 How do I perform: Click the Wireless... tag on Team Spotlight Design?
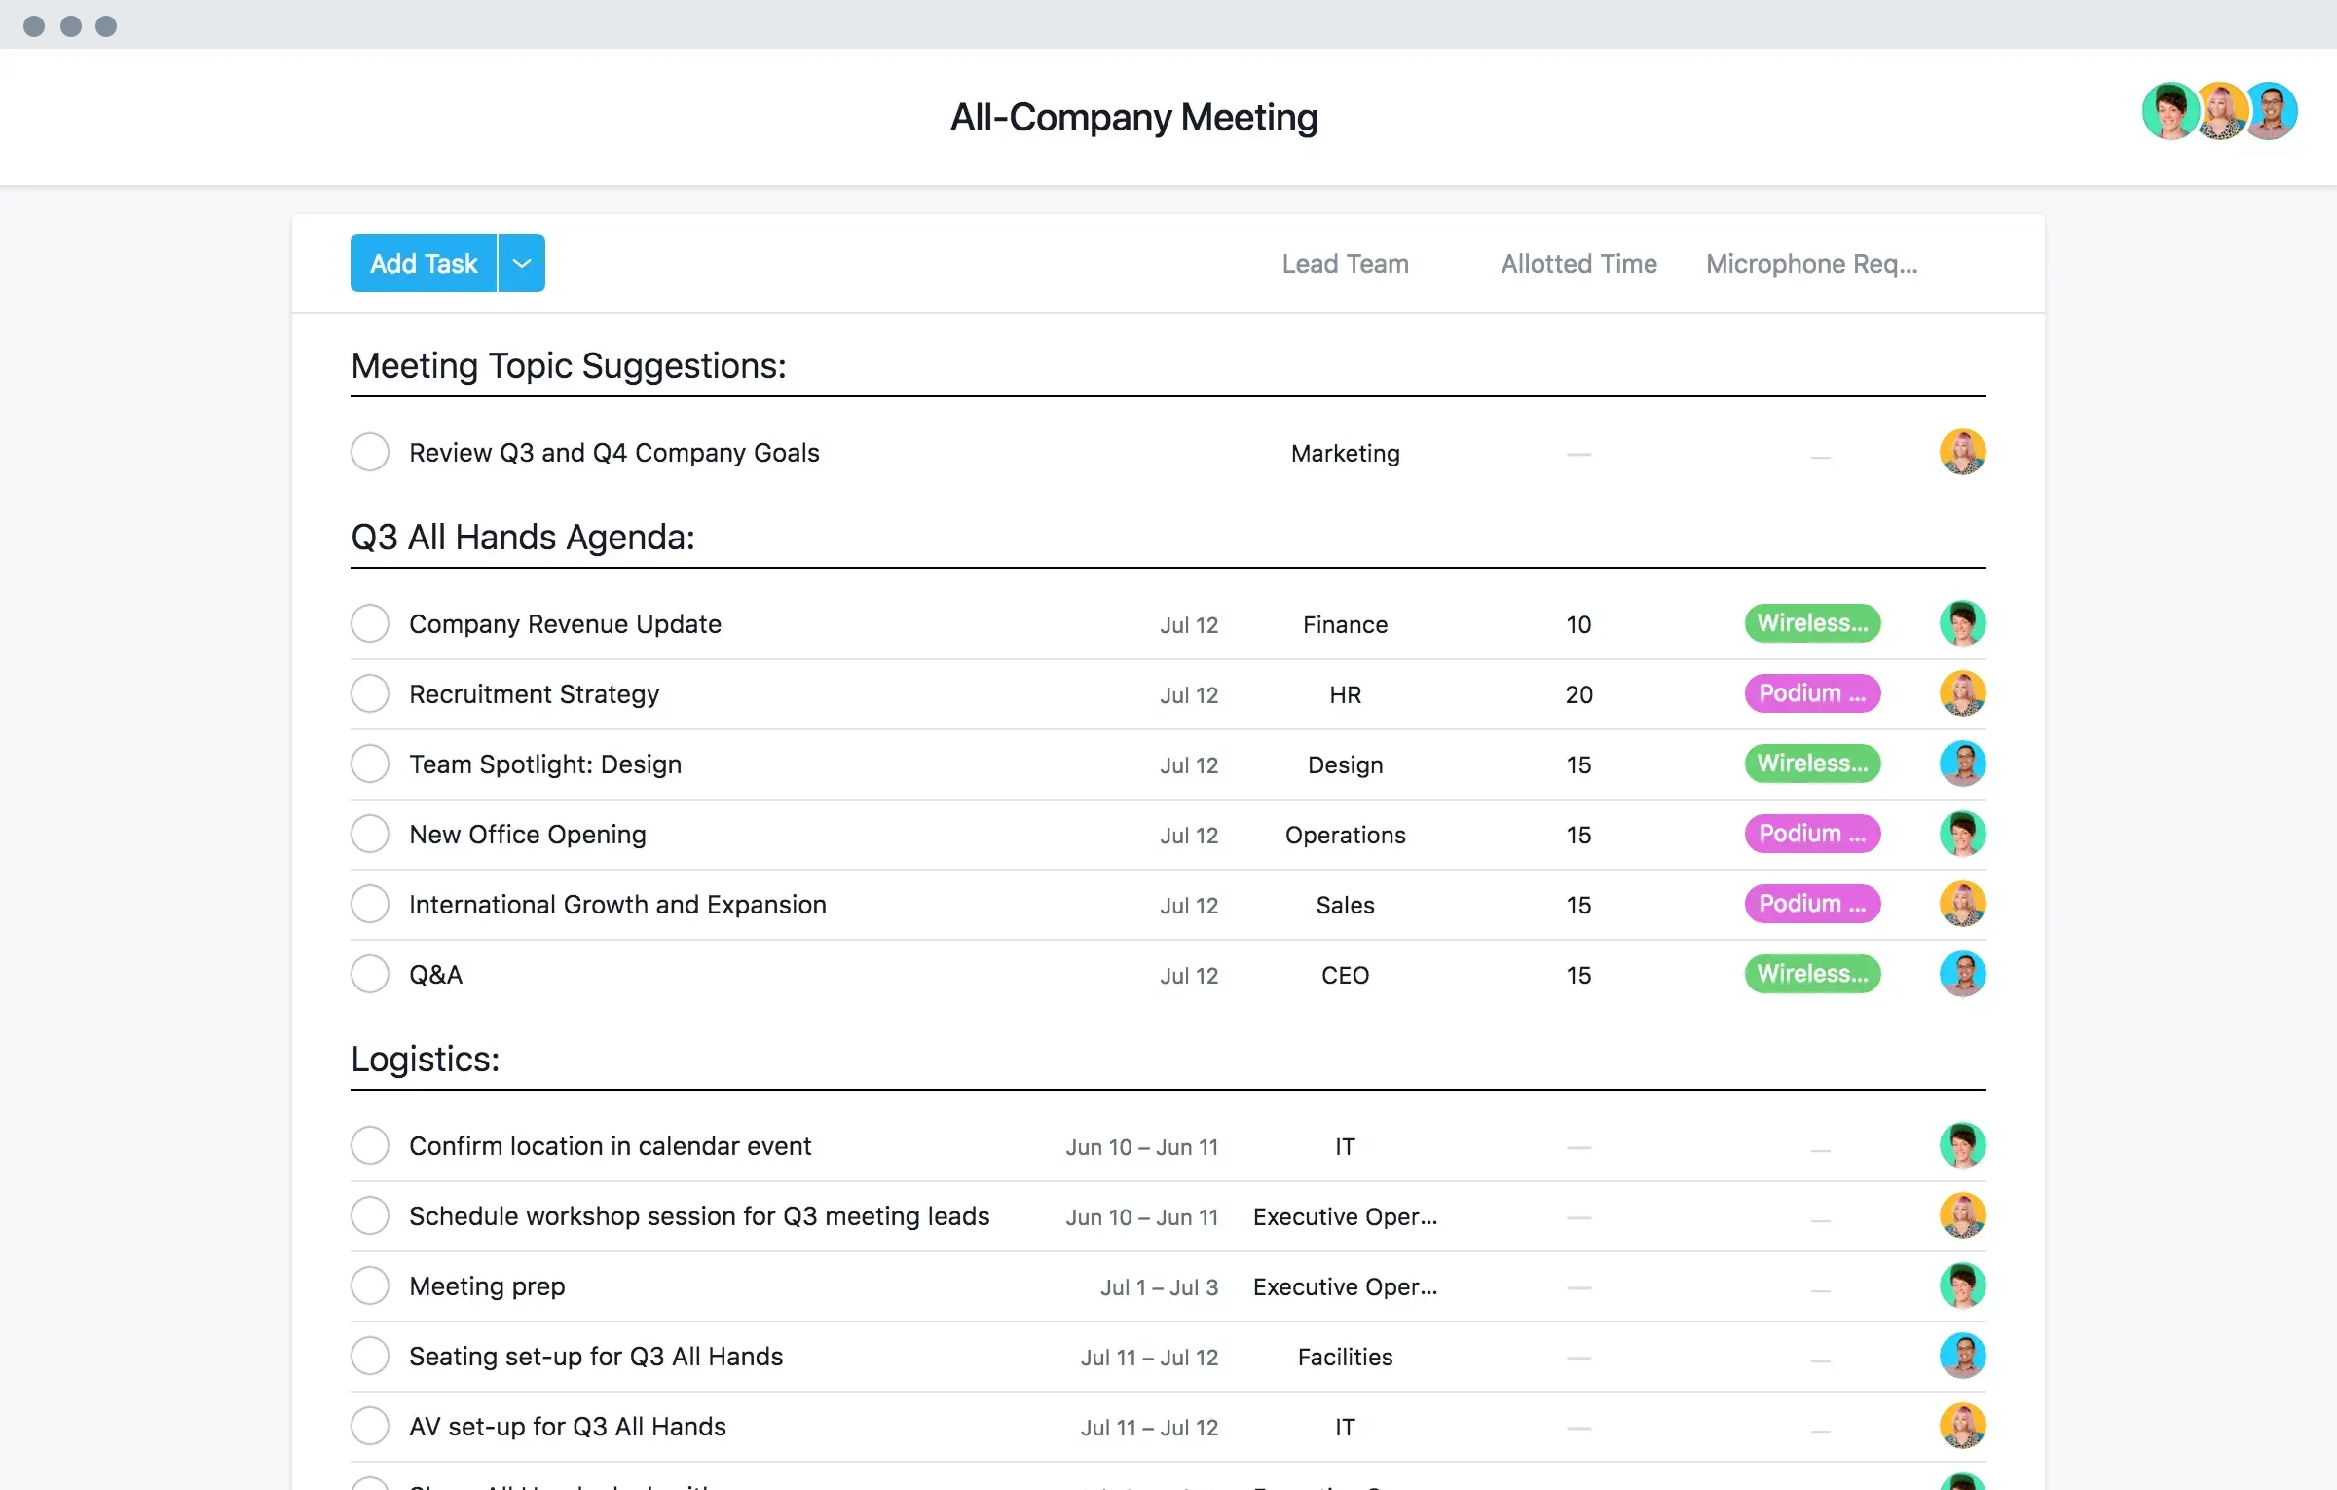[1809, 763]
